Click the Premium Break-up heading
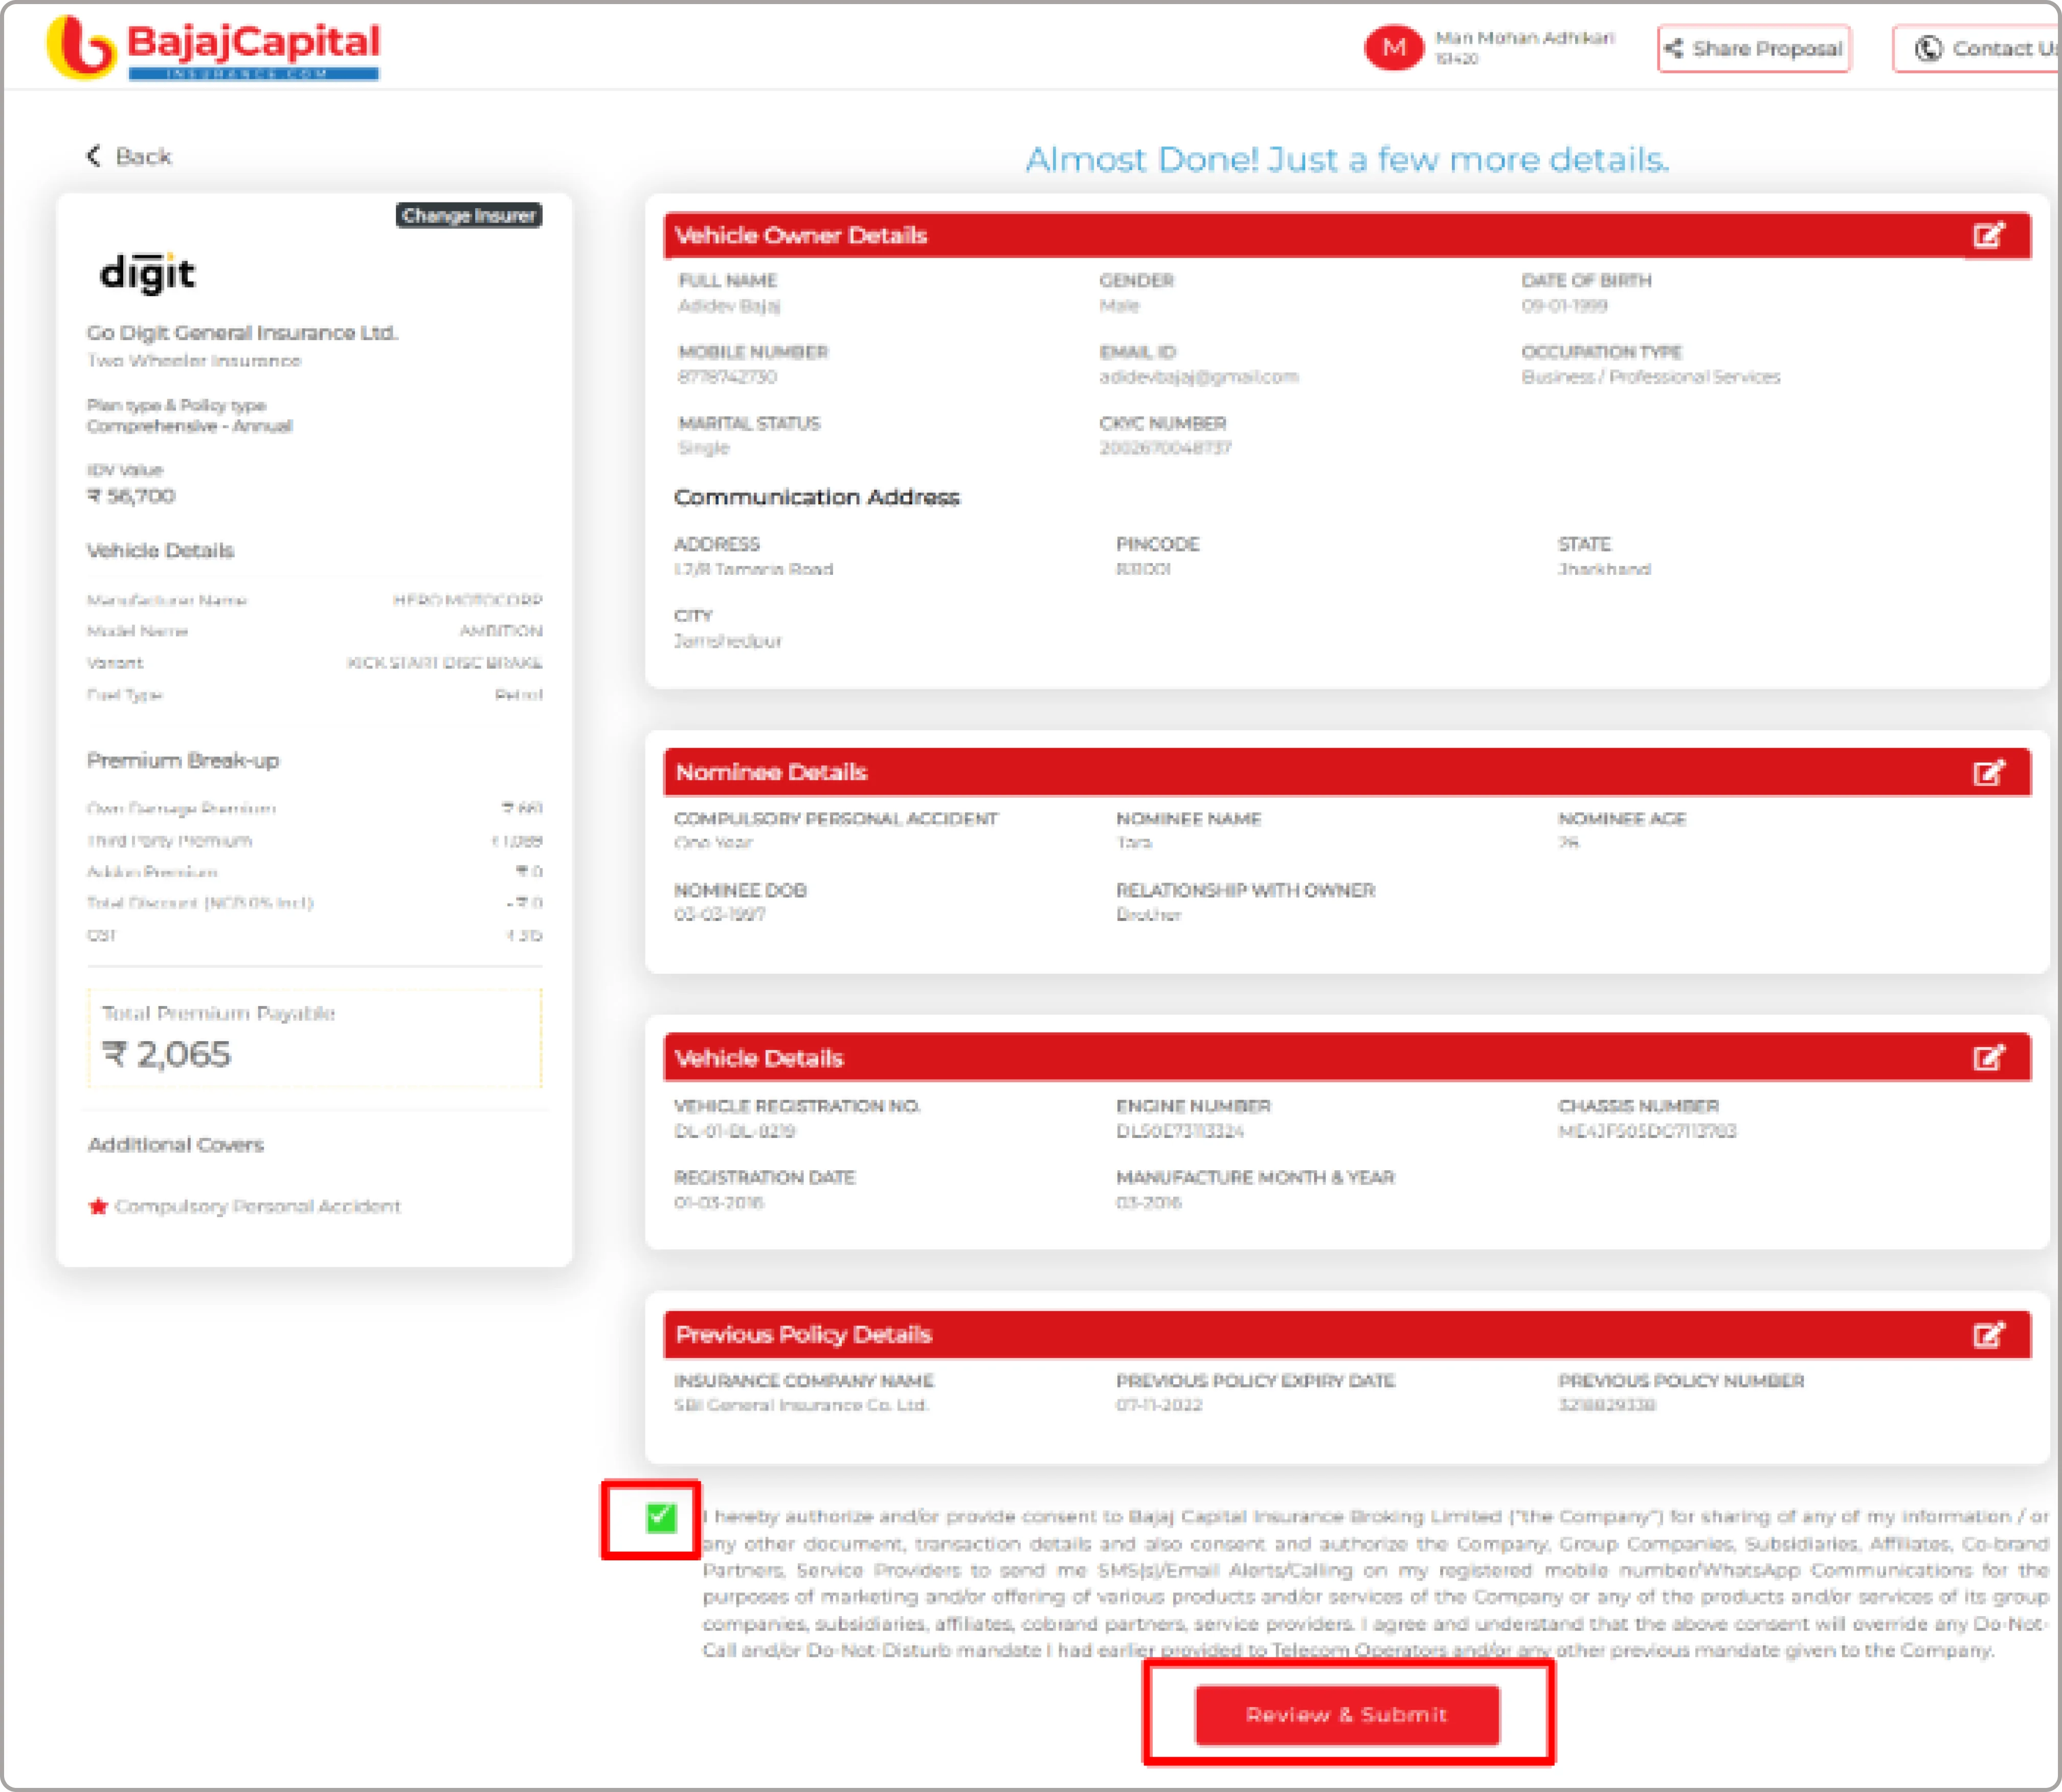 183,760
